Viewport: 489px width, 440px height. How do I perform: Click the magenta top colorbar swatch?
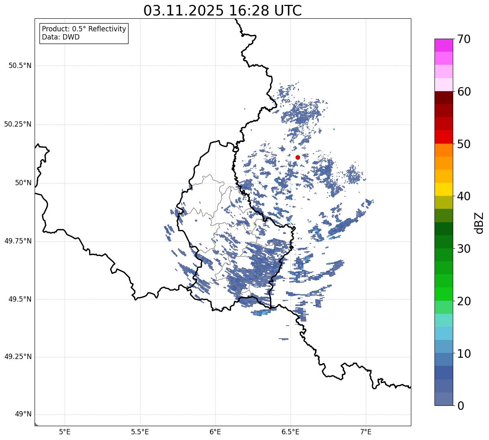444,45
